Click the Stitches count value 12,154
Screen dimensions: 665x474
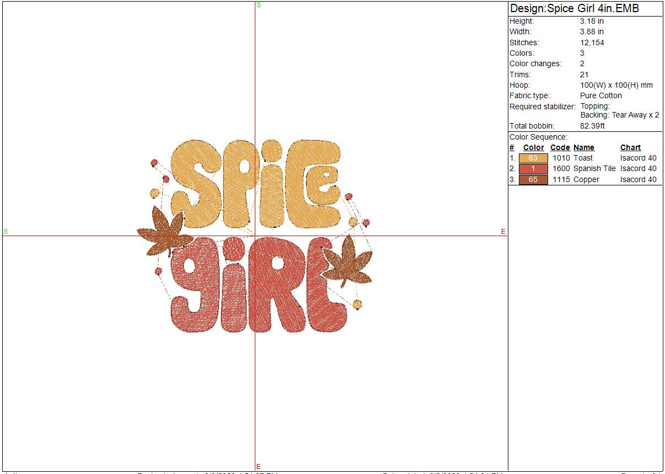point(592,42)
